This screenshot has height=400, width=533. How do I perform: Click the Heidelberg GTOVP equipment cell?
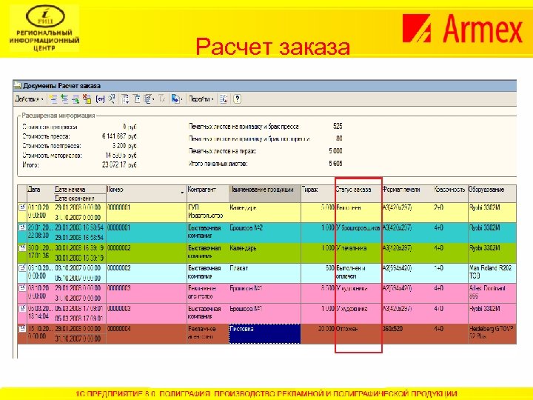[492, 333]
